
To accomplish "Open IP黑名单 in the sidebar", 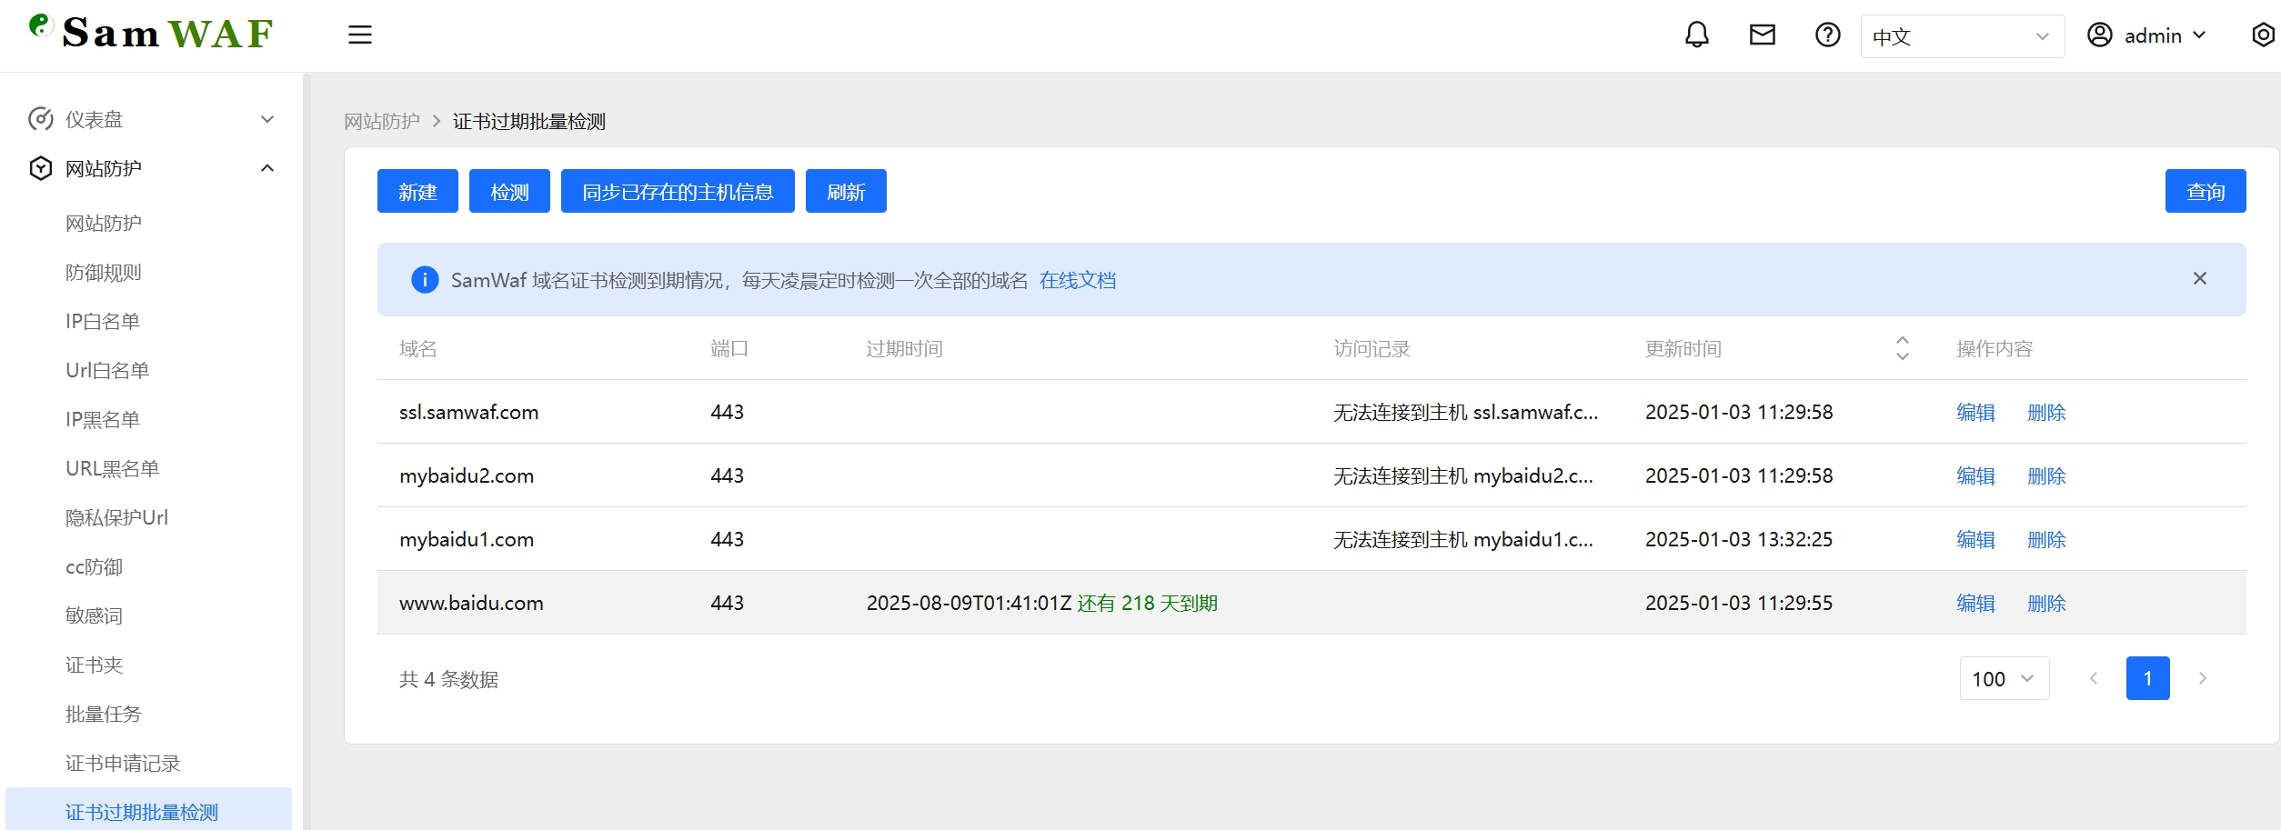I will click(x=103, y=419).
